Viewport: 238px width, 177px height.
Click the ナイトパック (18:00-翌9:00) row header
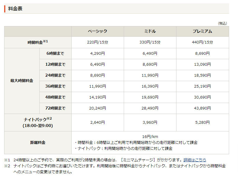click(x=38, y=123)
